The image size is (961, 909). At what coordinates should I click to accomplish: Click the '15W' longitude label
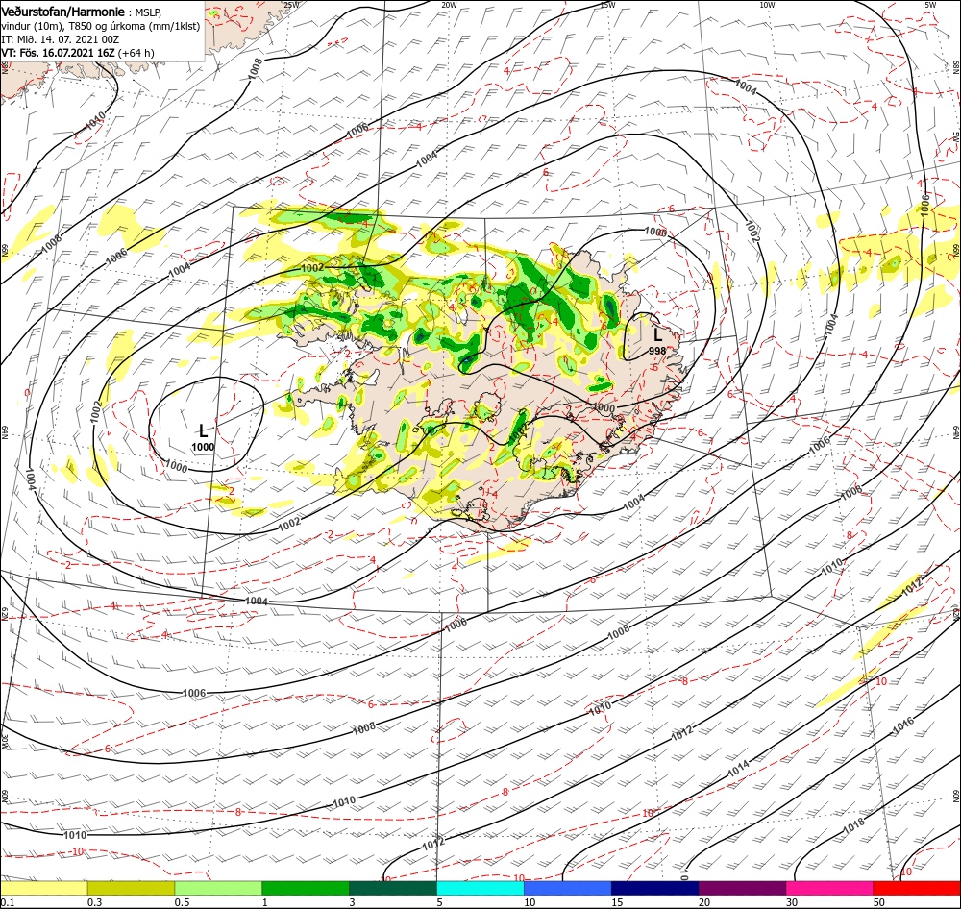pyautogui.click(x=607, y=5)
